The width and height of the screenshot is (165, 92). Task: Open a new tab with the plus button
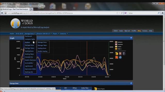click(31, 9)
